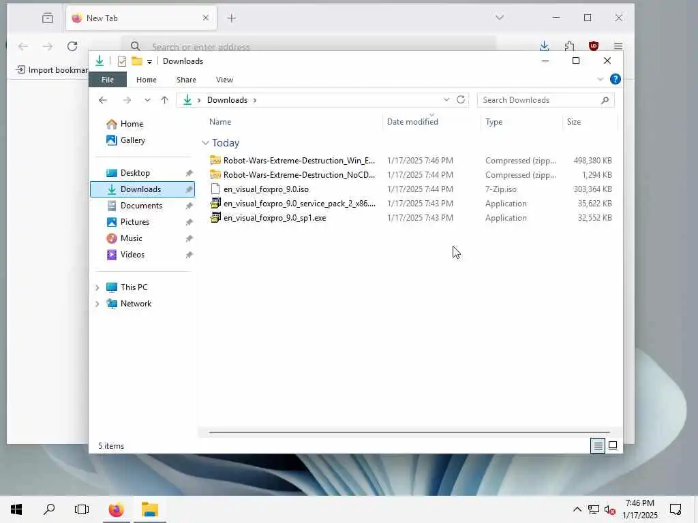The image size is (698, 523).
Task: Click the pin icon beside Desktop
Action: point(189,173)
